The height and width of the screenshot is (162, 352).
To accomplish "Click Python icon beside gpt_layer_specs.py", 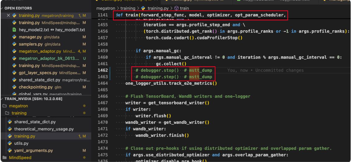I will (14, 73).
